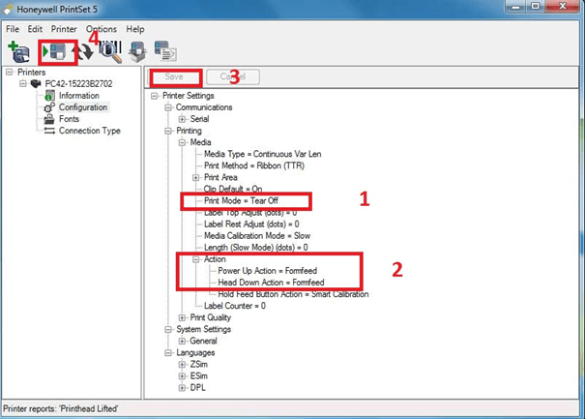Screen dimensions: 585x419
Task: Open the File menu
Action: coord(13,29)
